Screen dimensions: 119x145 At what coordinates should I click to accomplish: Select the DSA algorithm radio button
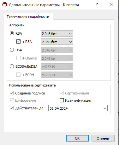[x=12, y=50]
